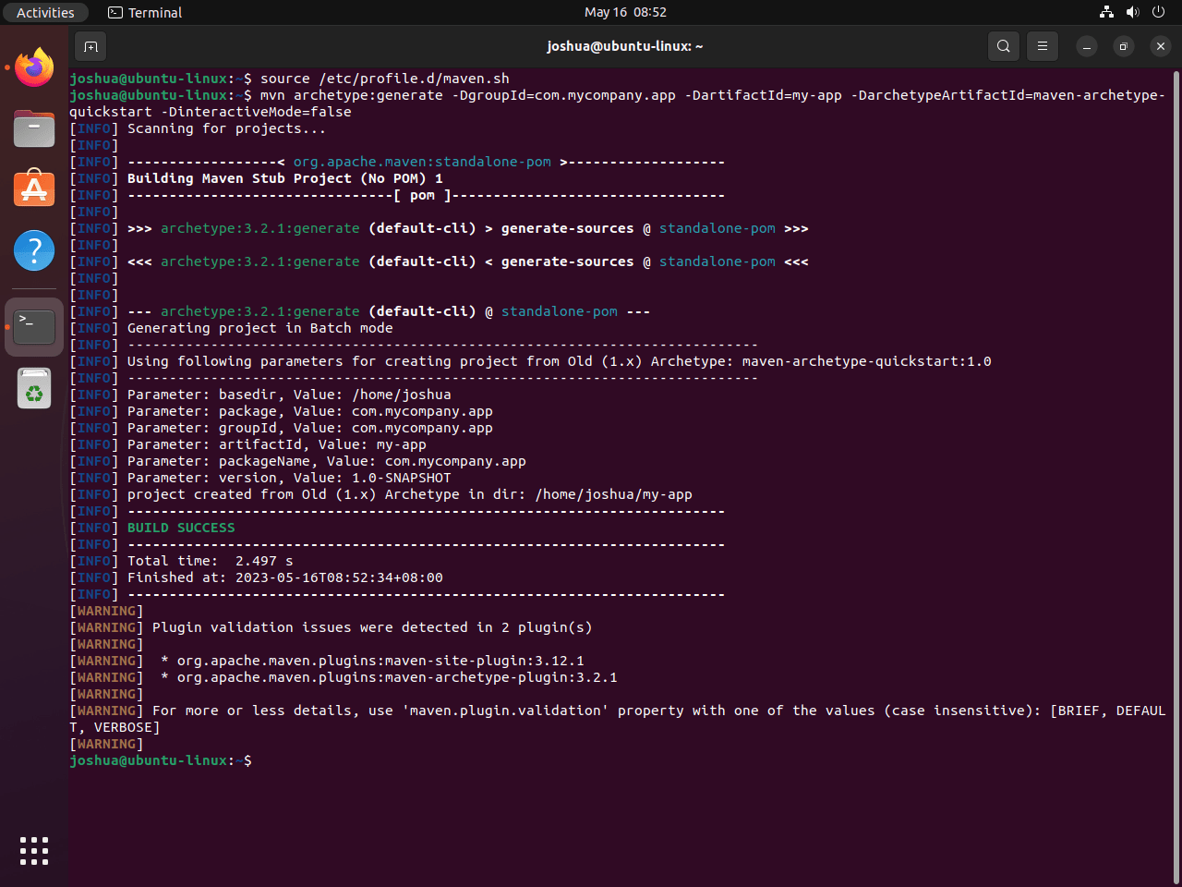Open the terminal search
The image size is (1182, 887).
1003,46
